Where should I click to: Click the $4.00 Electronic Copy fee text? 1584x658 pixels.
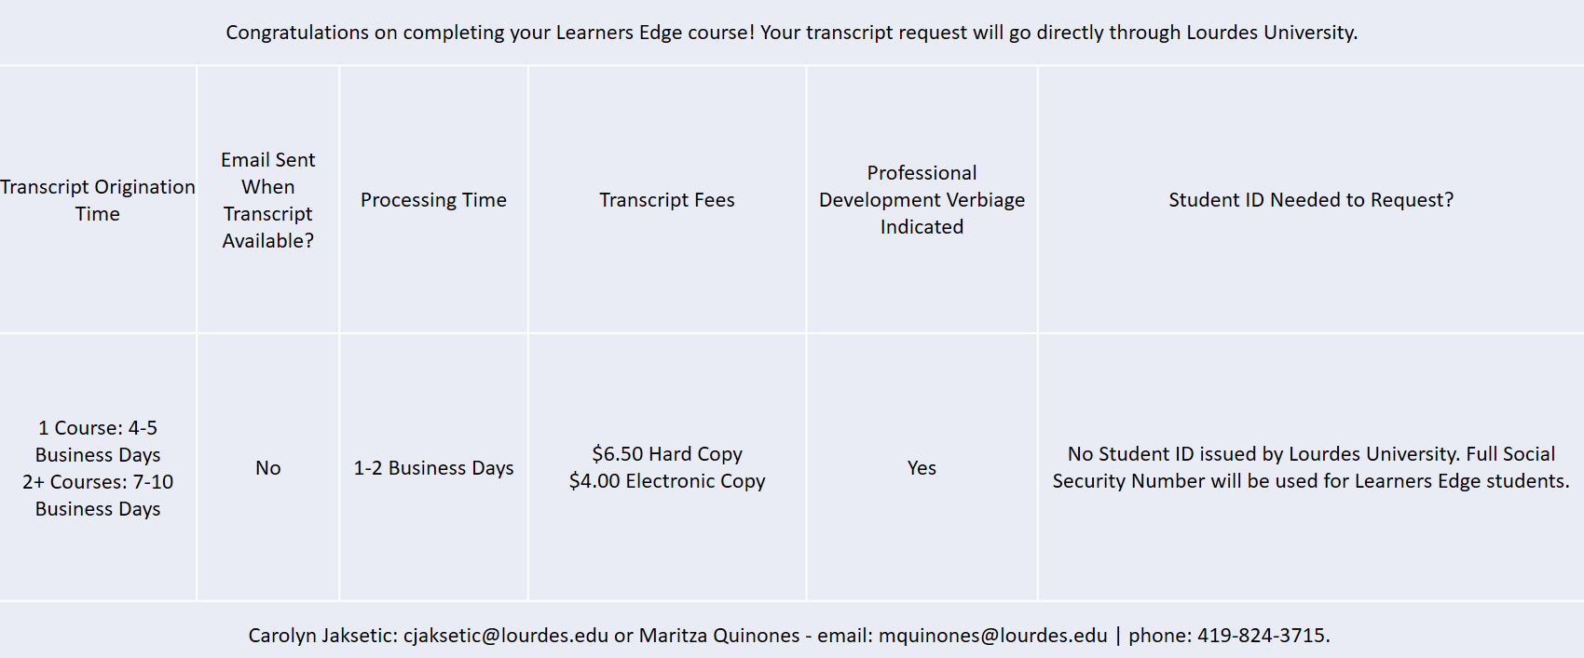(x=667, y=481)
